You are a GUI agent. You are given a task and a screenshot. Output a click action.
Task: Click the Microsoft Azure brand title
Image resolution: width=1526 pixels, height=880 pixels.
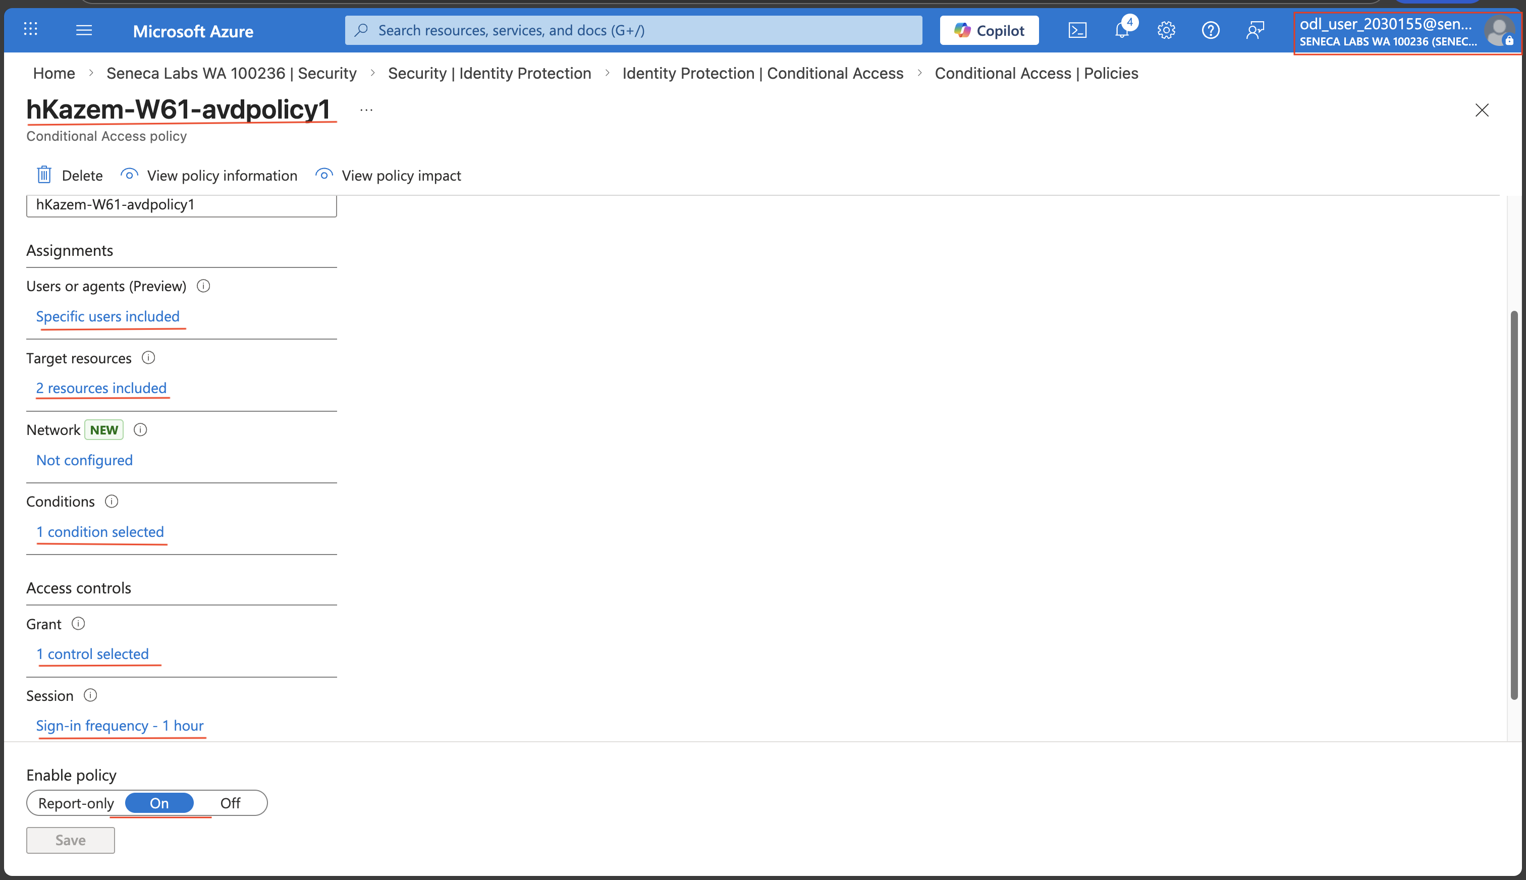click(x=193, y=31)
